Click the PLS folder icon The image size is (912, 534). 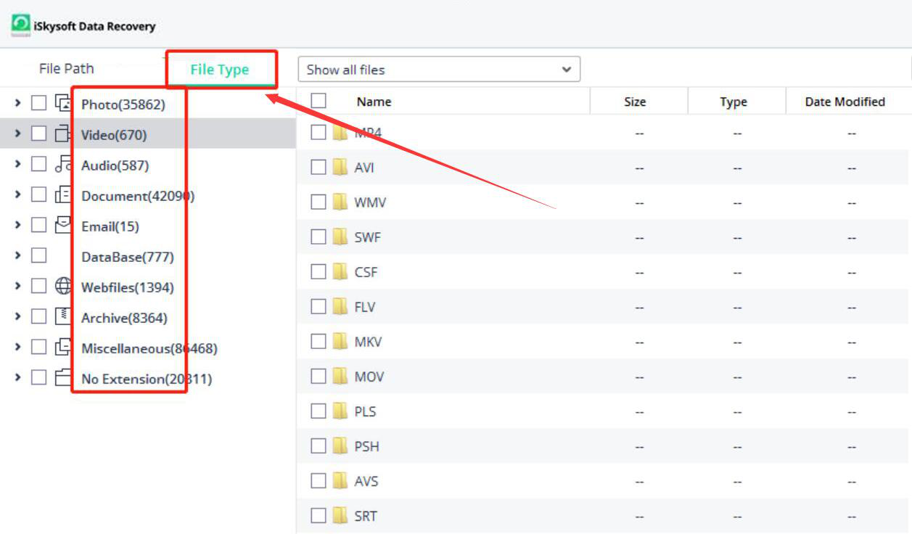(x=340, y=411)
